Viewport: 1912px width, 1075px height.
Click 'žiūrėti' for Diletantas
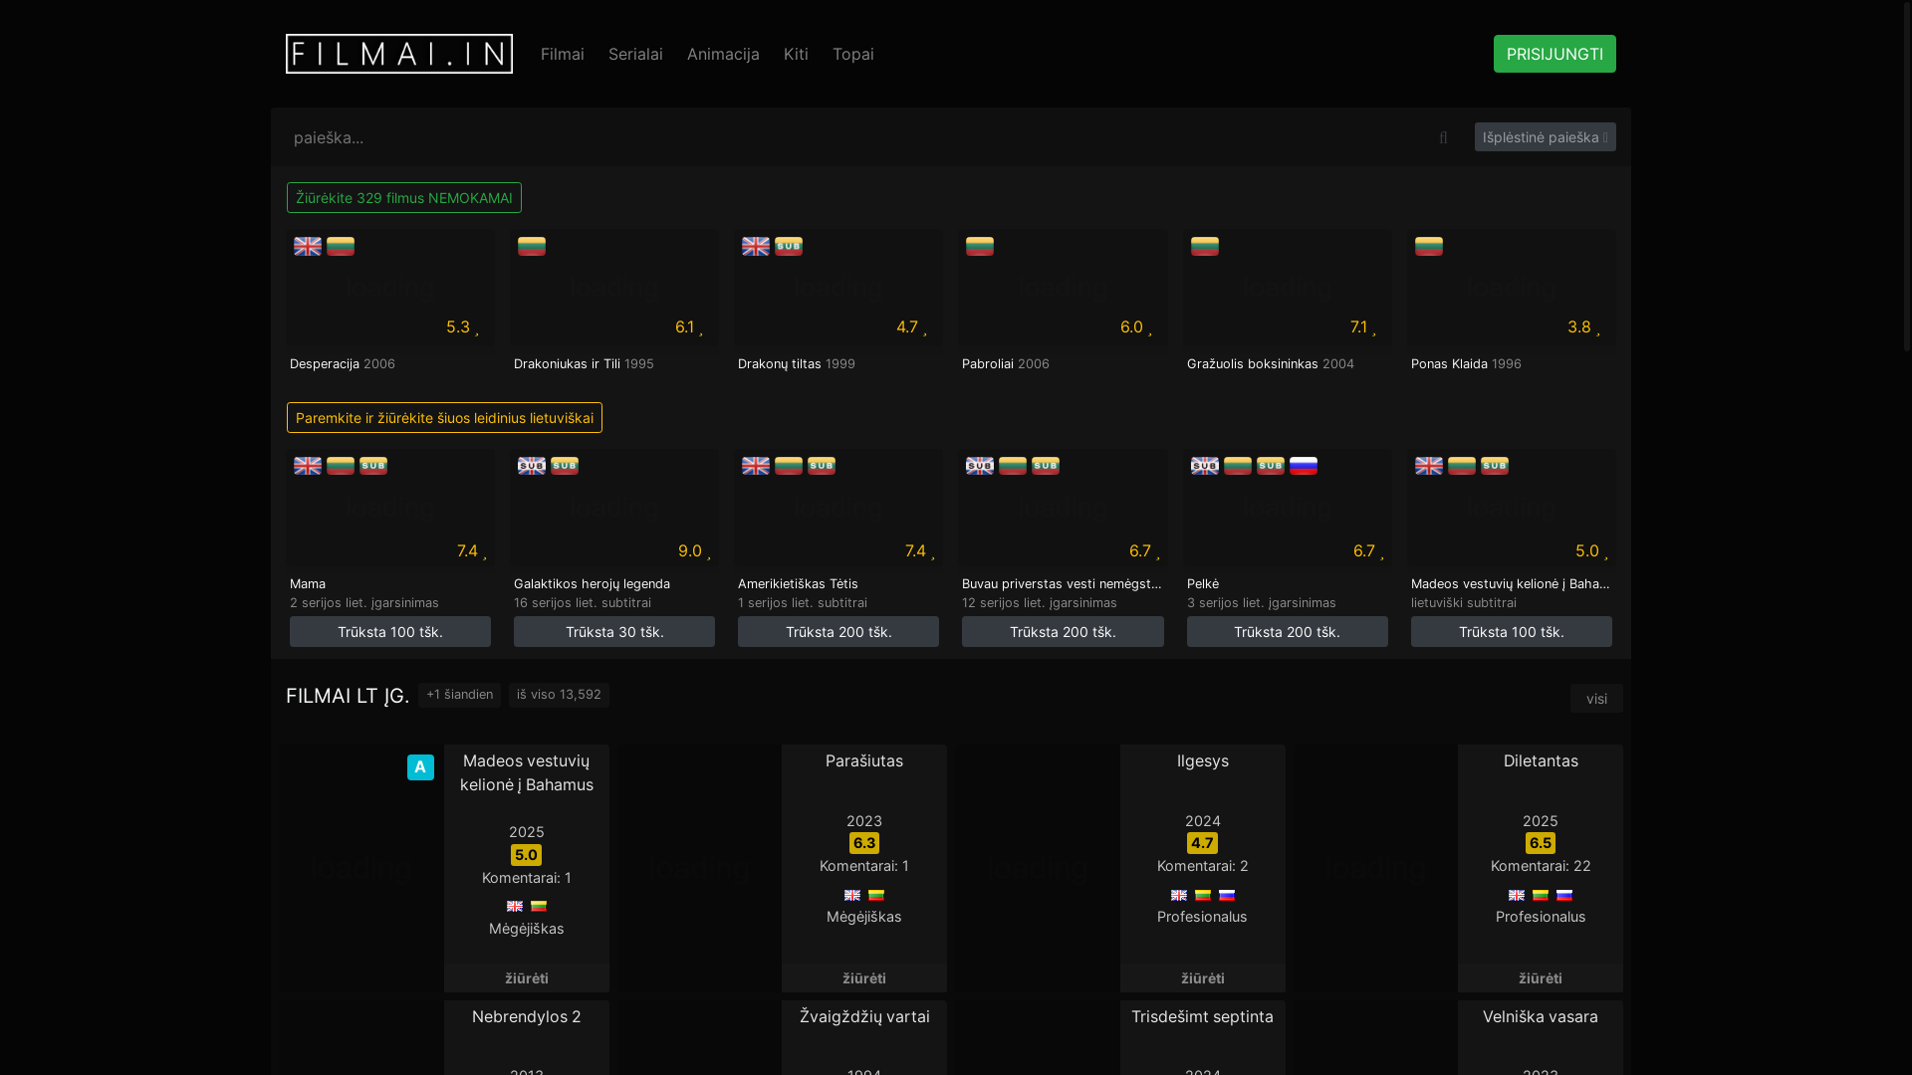point(1541,978)
